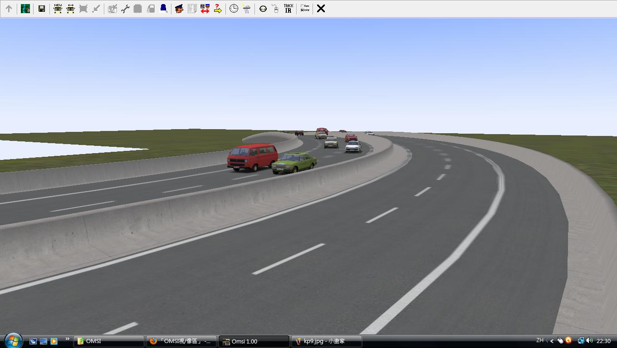
Task: Click the white car in the distance
Action: (353, 146)
